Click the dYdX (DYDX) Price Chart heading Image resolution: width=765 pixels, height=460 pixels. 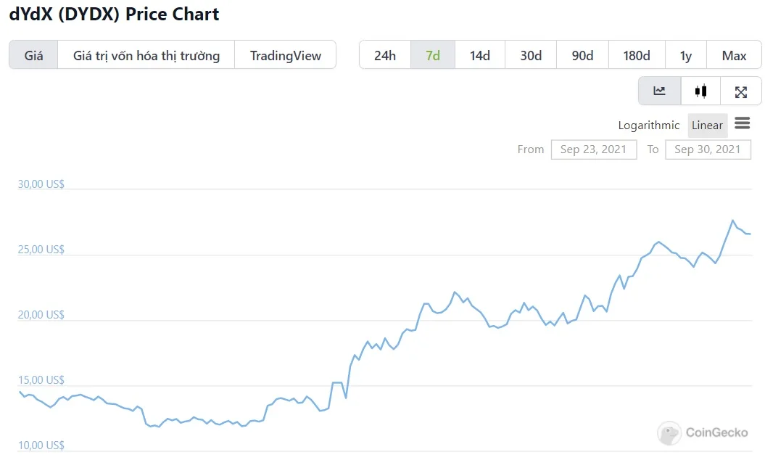pyautogui.click(x=114, y=15)
